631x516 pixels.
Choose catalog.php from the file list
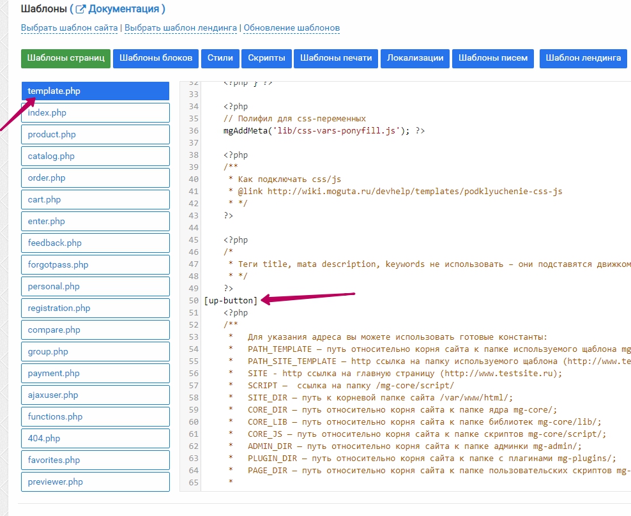[x=95, y=156]
